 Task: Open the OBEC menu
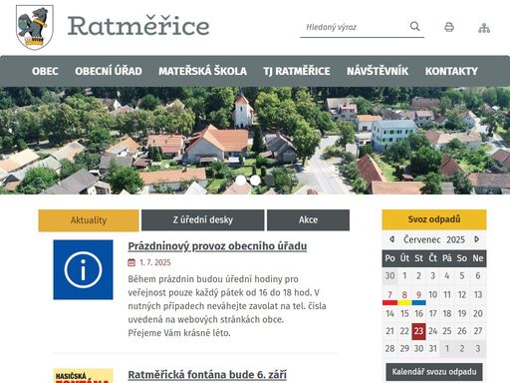point(45,71)
